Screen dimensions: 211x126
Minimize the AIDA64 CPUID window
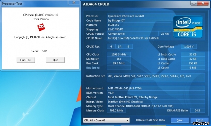194,4
